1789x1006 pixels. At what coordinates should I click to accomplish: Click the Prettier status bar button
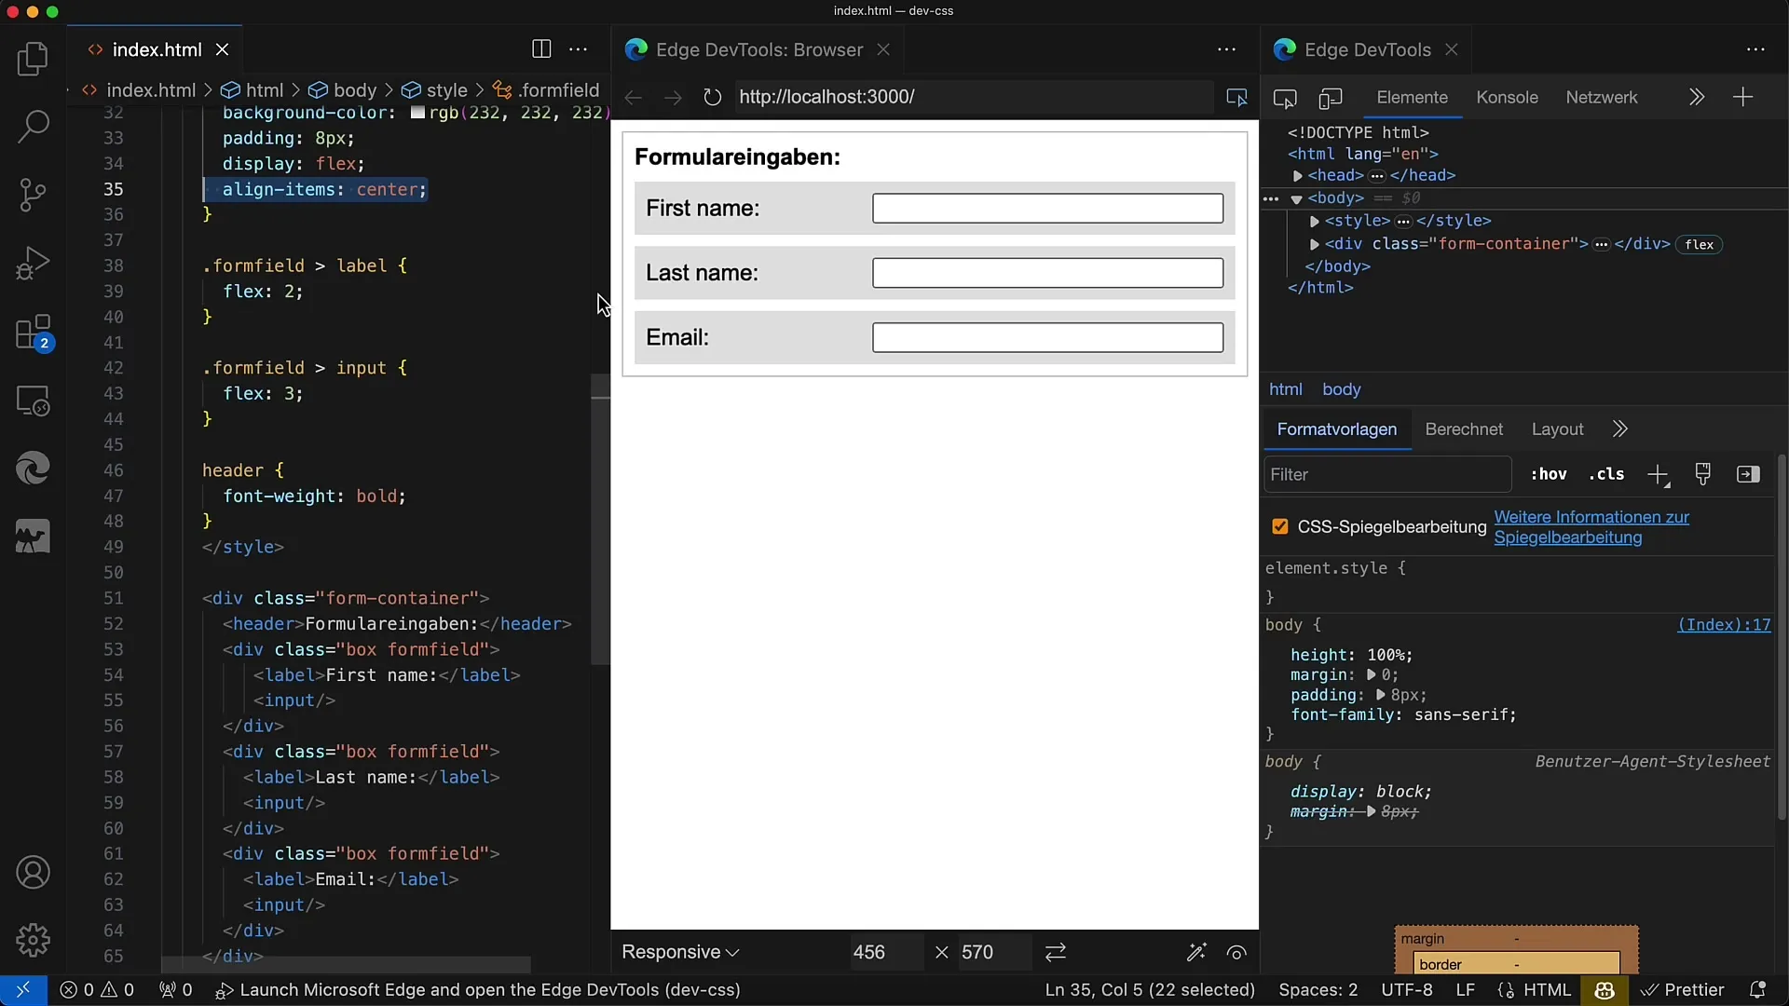click(x=1683, y=989)
